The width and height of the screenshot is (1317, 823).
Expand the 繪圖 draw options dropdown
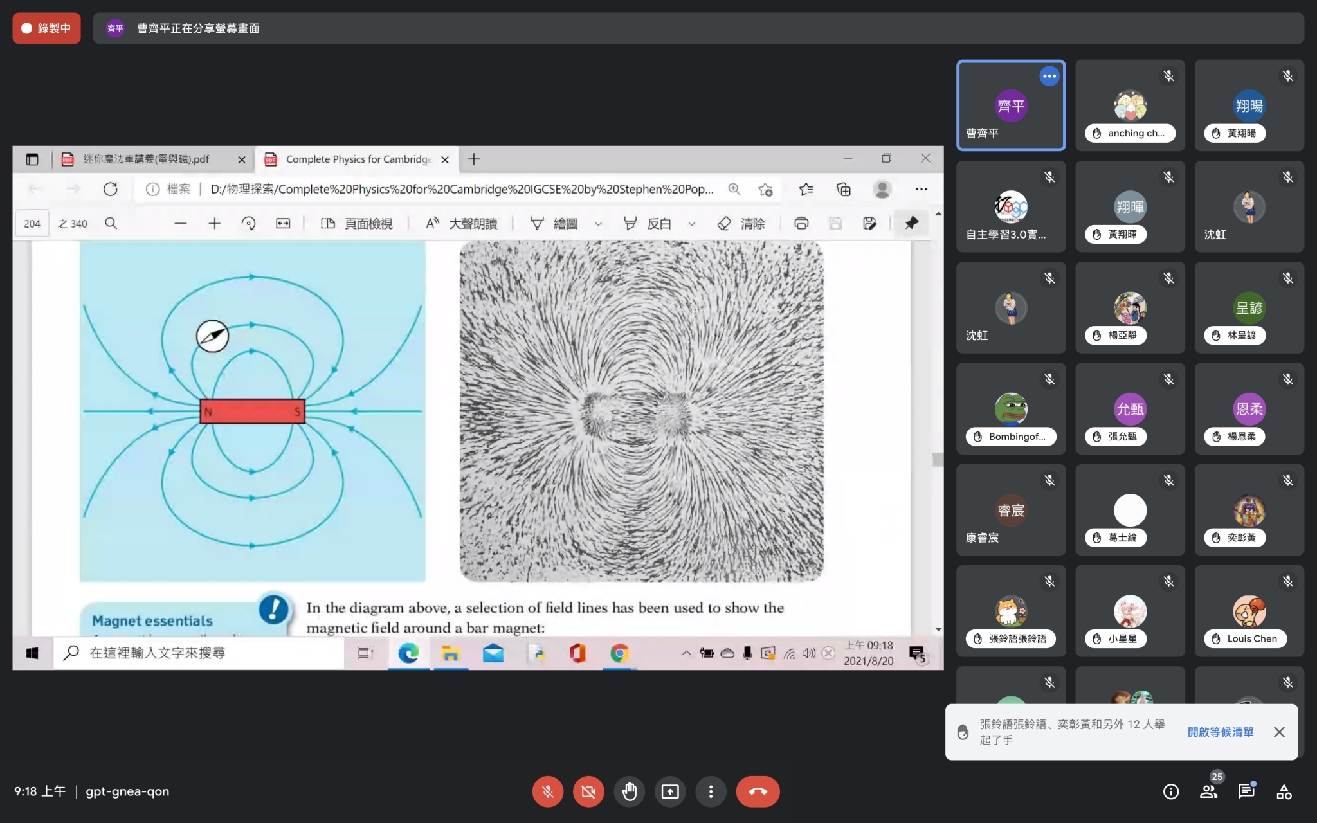[598, 224]
